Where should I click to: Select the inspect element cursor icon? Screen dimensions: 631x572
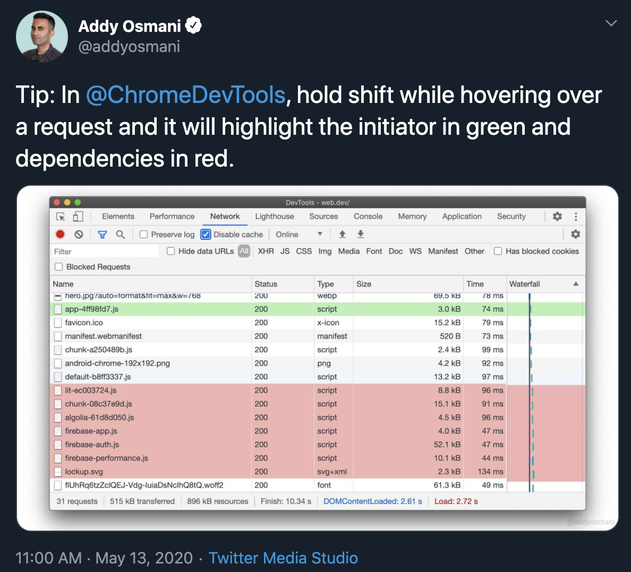click(61, 216)
